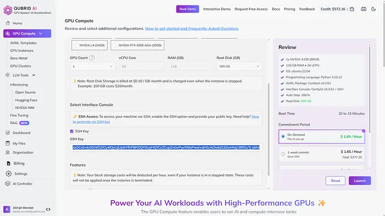Go to GPU Instances
385x216 pixels.
[x=21, y=51]
